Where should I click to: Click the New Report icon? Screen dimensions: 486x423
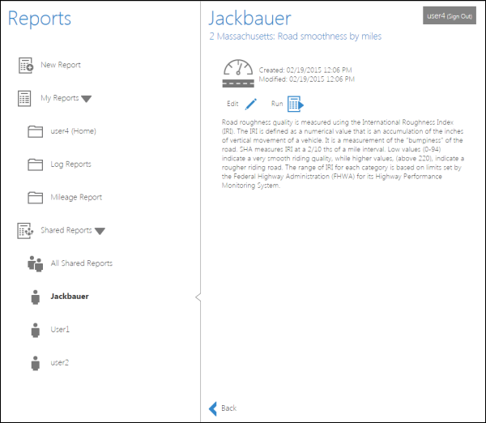(26, 66)
